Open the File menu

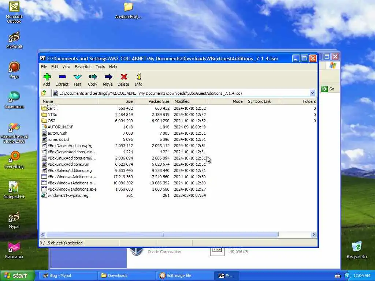[x=44, y=67]
